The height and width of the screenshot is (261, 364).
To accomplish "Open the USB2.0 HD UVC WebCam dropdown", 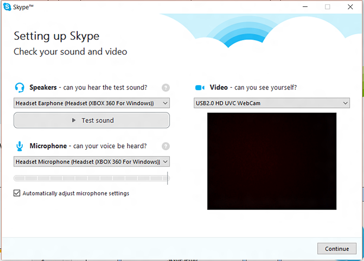I will tap(272, 103).
